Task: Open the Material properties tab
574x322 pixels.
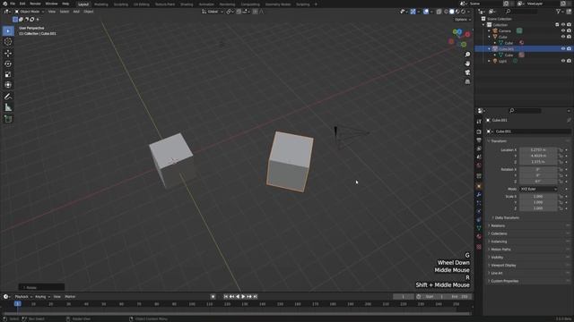Action: [x=479, y=236]
